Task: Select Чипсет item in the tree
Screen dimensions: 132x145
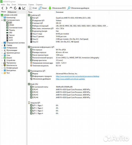Action: pyautogui.click(x=10, y=35)
